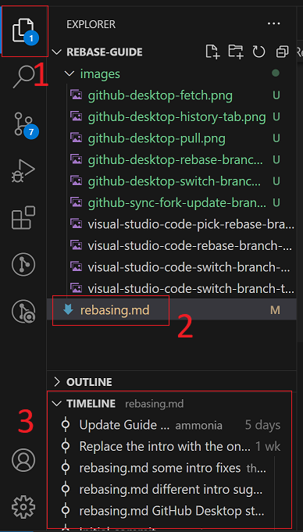Open Source Control view with 7 badge
This screenshot has height=532, width=303.
tap(23, 125)
